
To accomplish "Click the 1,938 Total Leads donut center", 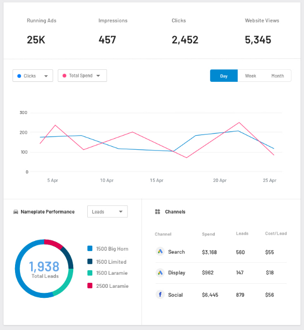I will 44,269.
